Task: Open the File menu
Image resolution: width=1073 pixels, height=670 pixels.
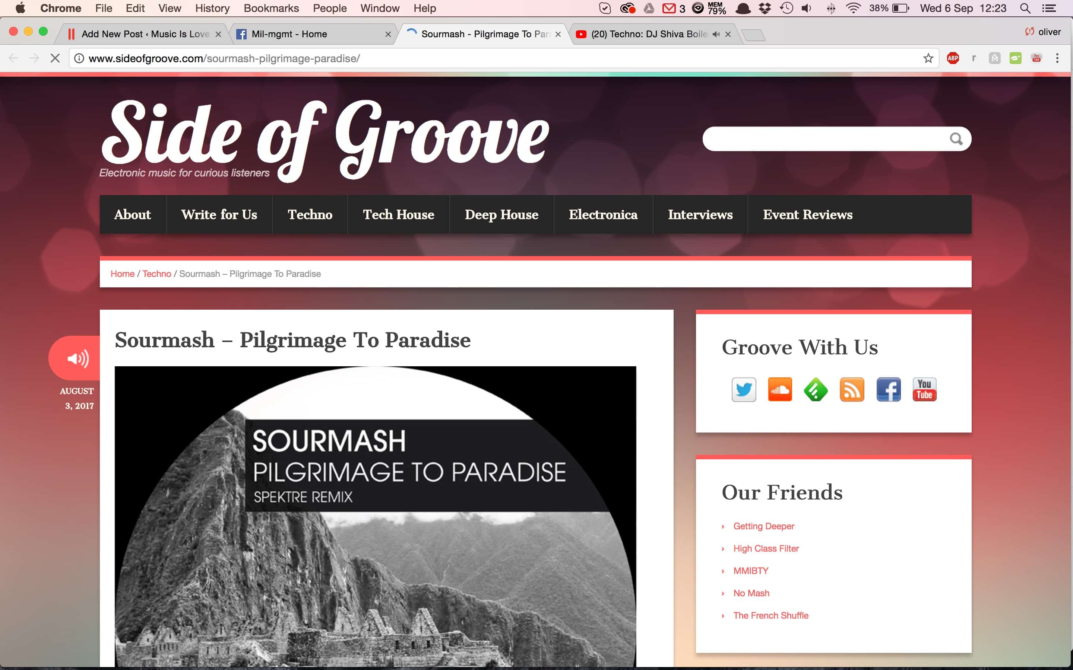Action: (104, 8)
